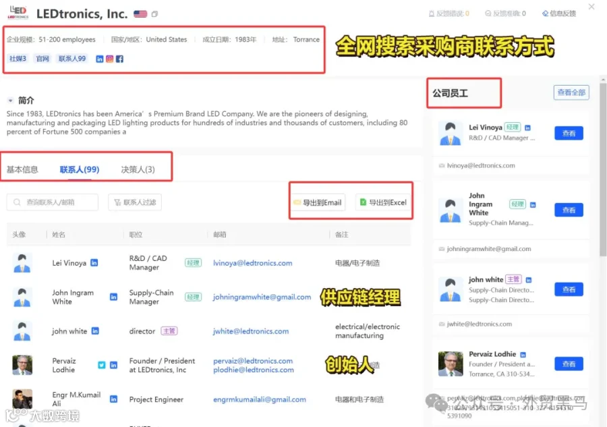Select the name Engr M.Kumail Ali
Viewport: 607px width, 427px height.
pyautogui.click(x=76, y=399)
